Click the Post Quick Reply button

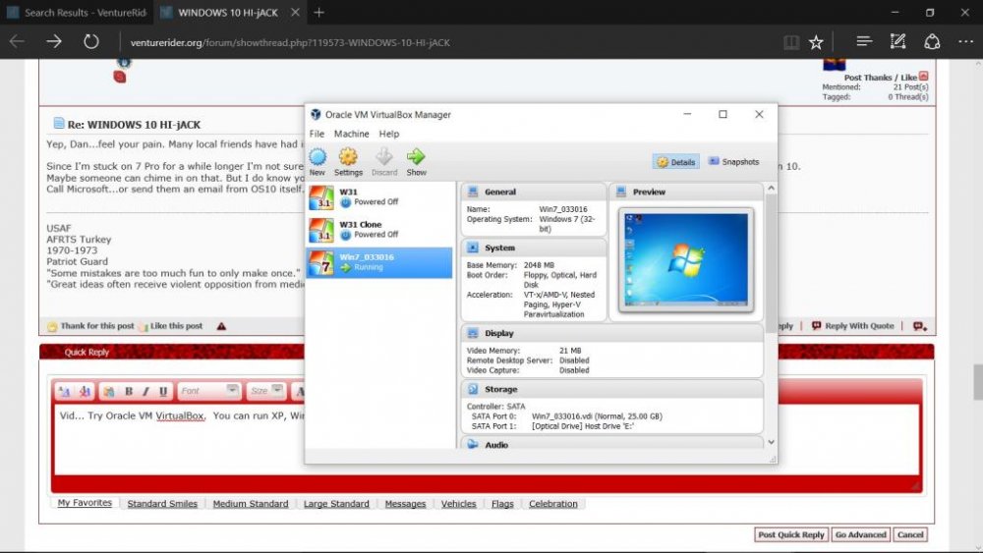(790, 535)
